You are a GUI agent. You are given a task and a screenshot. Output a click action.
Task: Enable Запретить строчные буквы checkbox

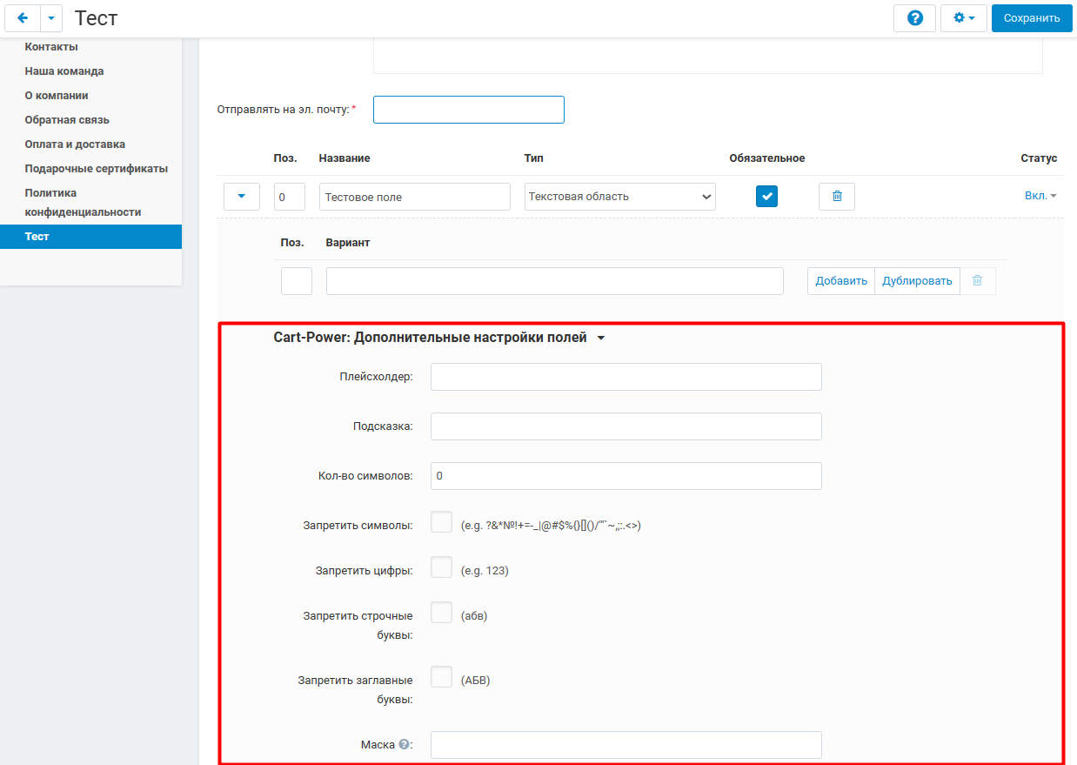click(x=441, y=613)
